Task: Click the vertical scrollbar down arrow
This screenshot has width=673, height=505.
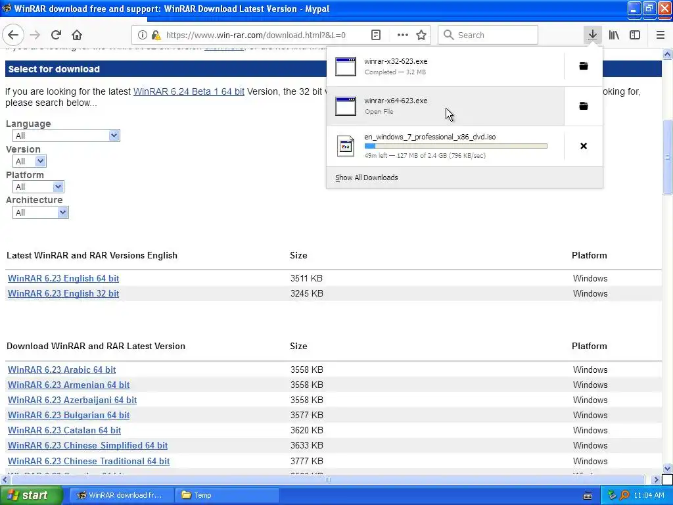Action: click(x=668, y=468)
